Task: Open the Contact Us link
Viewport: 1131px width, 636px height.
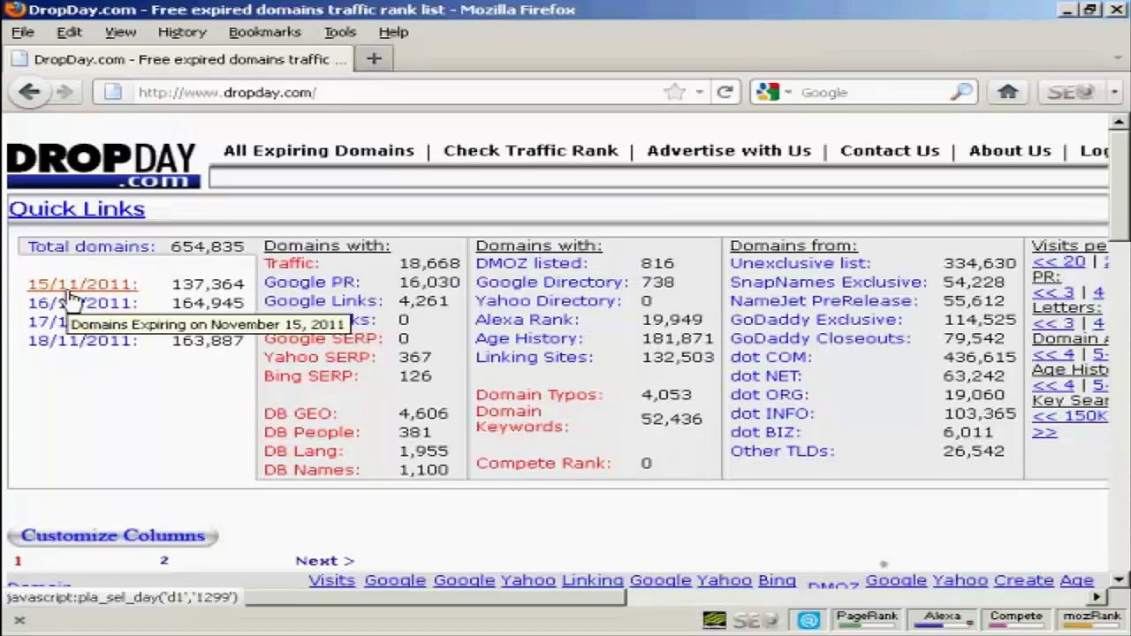Action: coord(890,150)
